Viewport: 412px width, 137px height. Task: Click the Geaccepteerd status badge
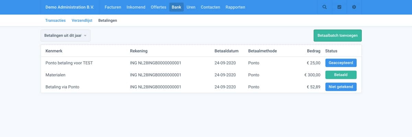341,63
